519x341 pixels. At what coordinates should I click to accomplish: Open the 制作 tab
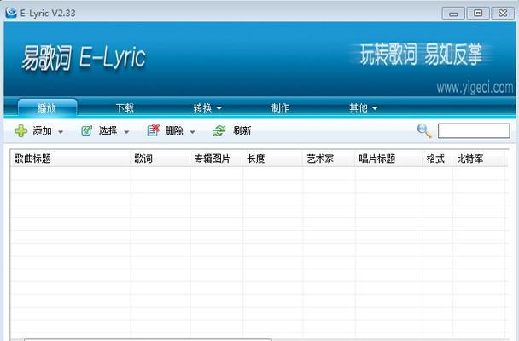pyautogui.click(x=280, y=107)
